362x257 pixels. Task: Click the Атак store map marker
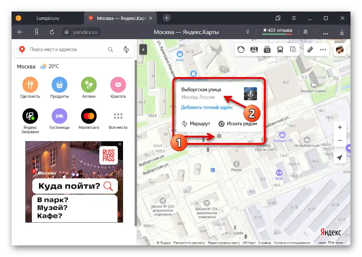click(x=180, y=55)
